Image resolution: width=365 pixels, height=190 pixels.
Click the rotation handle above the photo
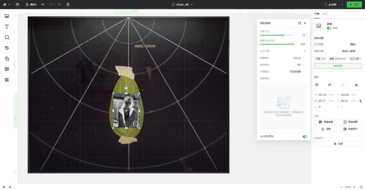(x=126, y=88)
